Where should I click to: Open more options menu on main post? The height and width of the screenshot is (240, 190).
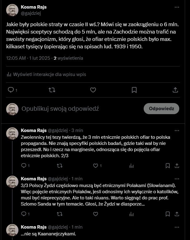pos(177,7)
